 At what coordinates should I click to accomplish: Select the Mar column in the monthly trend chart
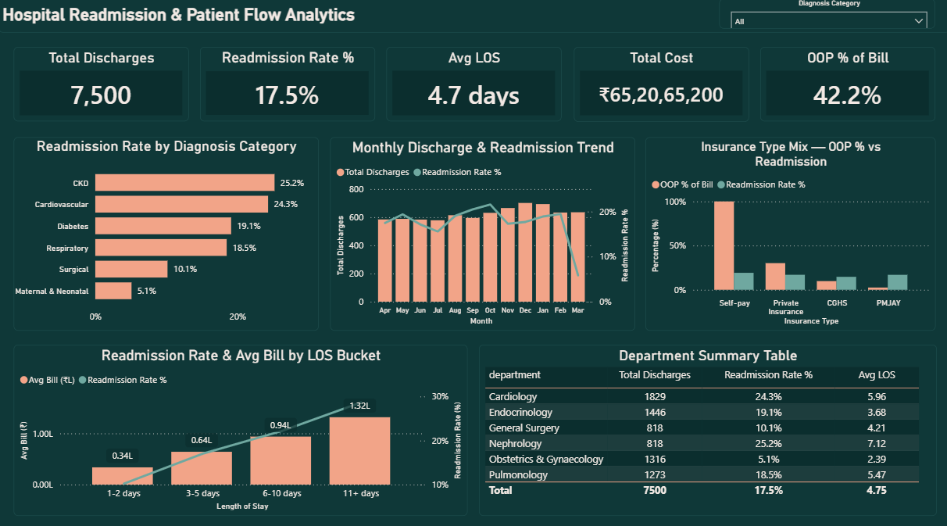coord(577,257)
